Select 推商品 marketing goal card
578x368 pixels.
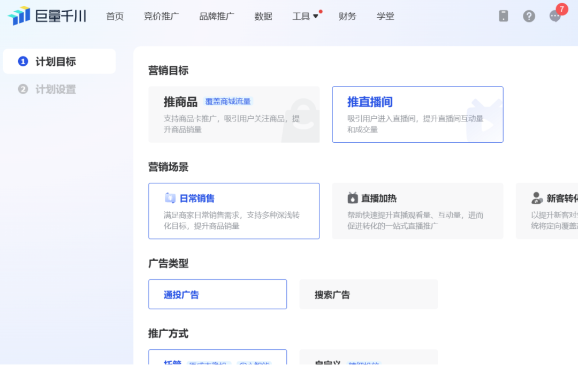(x=234, y=114)
